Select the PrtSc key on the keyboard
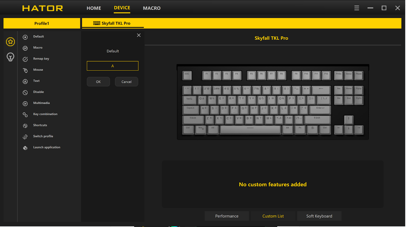 tap(339, 75)
